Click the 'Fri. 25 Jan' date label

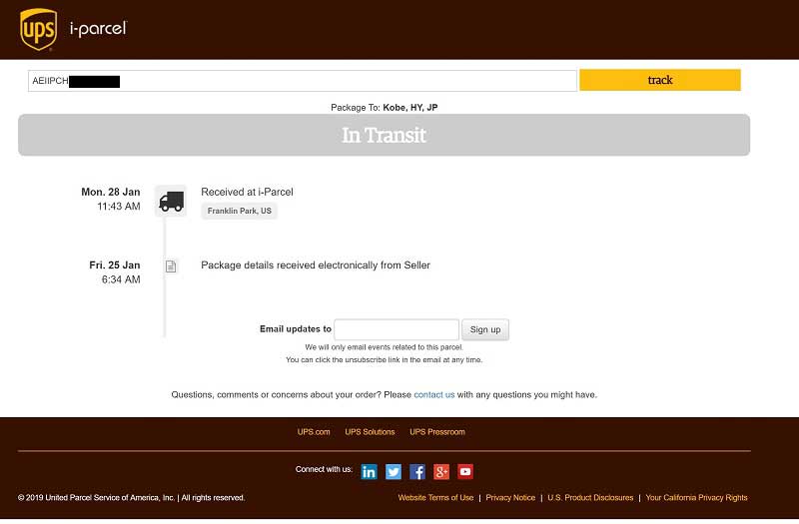(x=115, y=265)
